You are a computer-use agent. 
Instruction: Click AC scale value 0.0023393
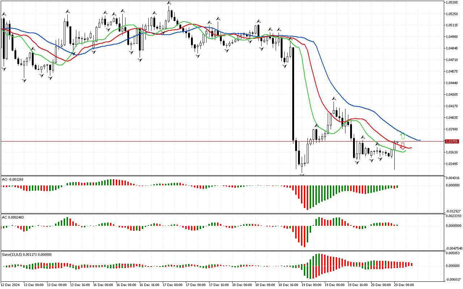pyautogui.click(x=453, y=216)
